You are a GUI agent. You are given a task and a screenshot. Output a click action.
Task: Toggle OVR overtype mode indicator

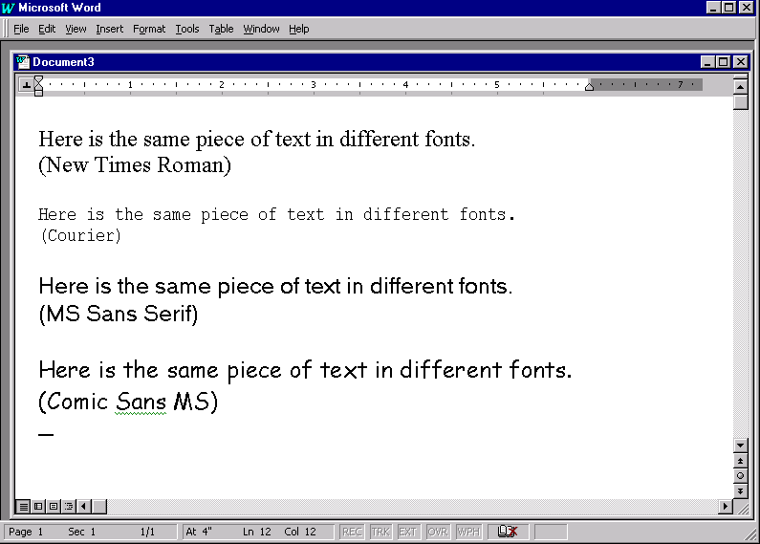[x=438, y=532]
